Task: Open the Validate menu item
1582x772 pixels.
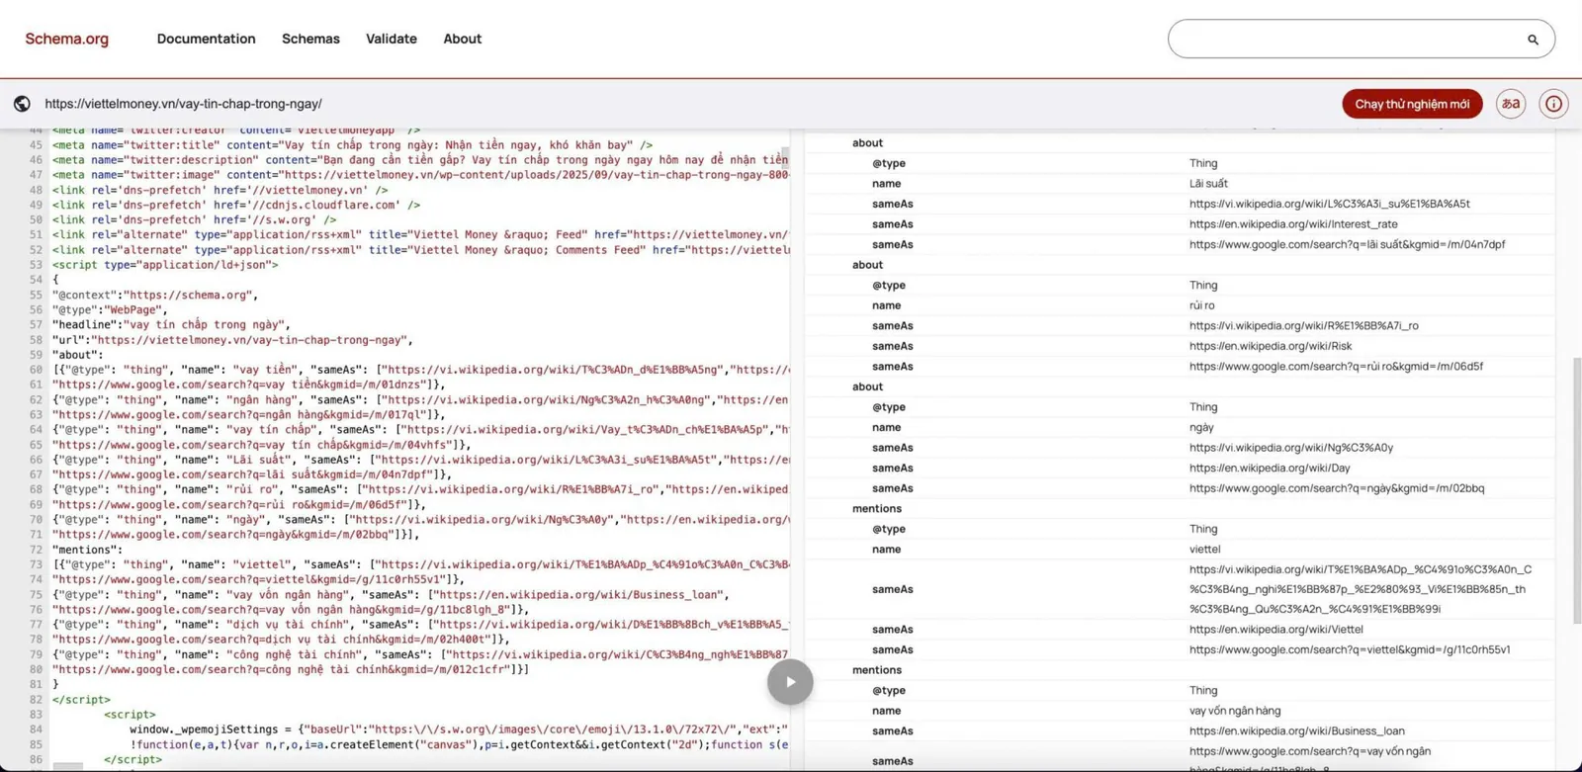Action: coord(392,39)
